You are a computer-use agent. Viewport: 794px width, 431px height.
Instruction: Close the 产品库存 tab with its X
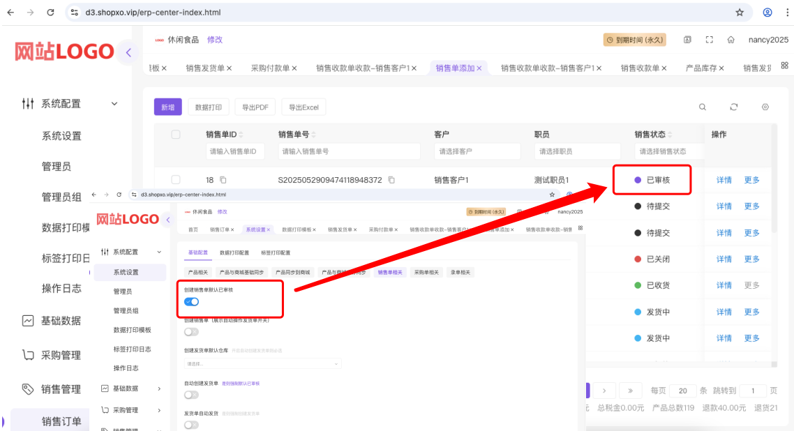point(721,68)
